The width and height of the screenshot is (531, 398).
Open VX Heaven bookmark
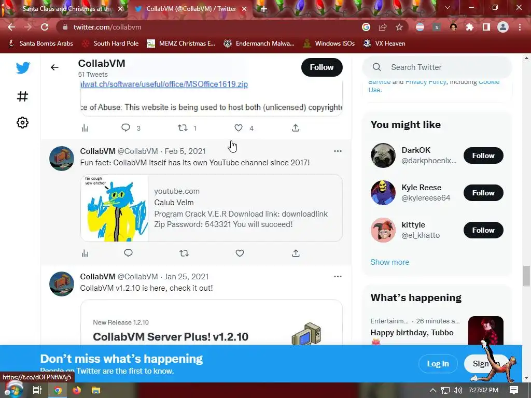384,44
